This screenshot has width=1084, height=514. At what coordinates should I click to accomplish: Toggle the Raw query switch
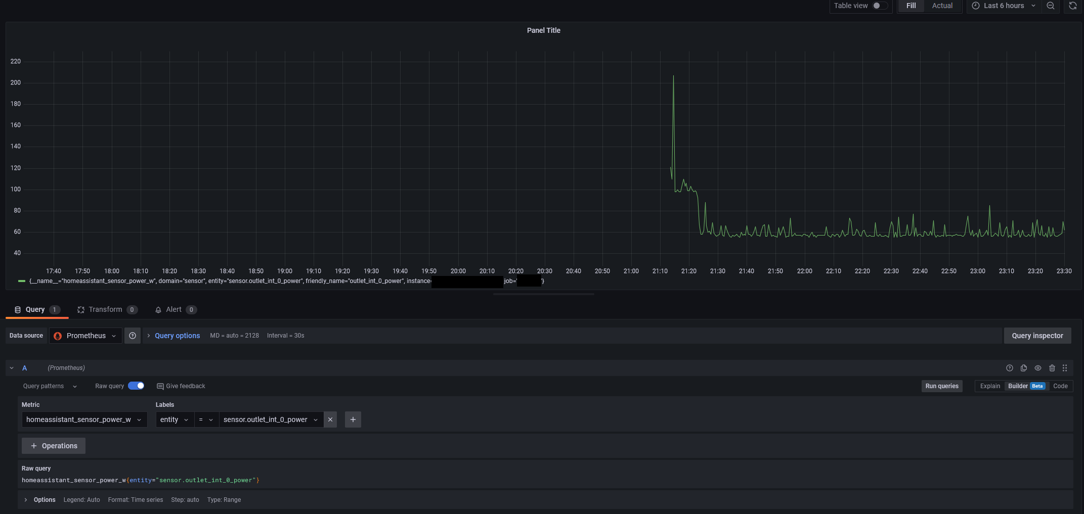136,386
